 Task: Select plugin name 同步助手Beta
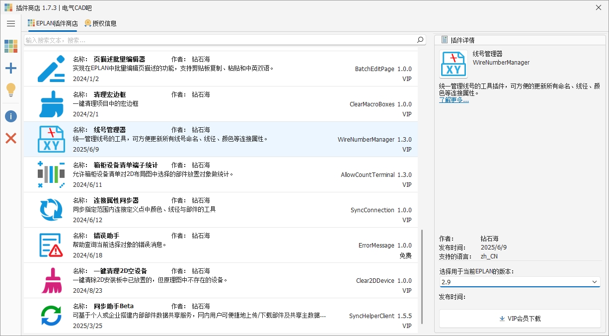point(113,306)
